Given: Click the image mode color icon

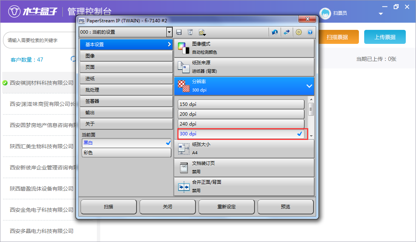Looking at the screenshot, I should (183, 48).
